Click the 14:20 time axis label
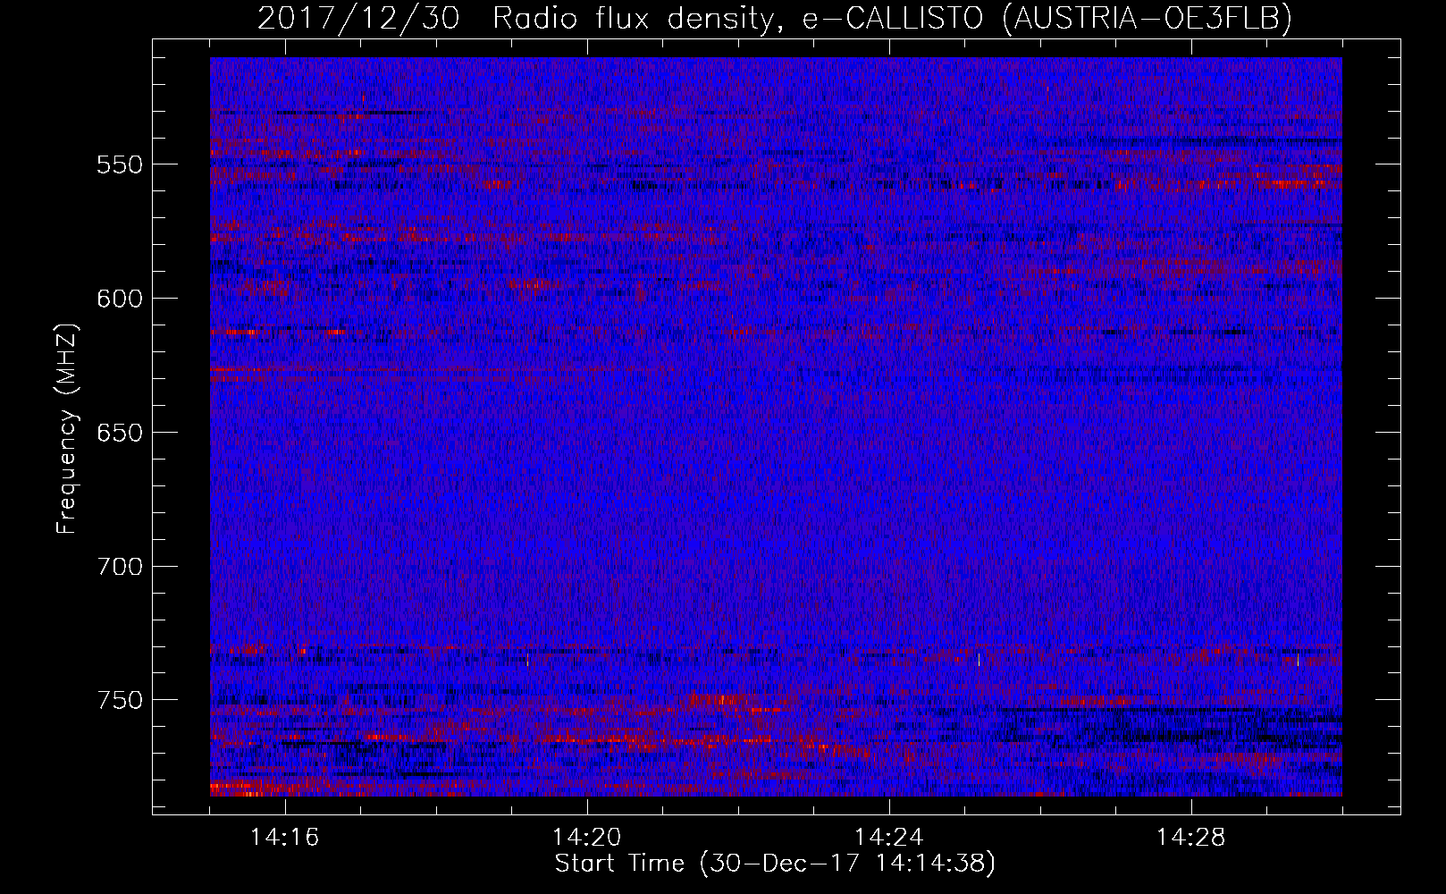The width and height of the screenshot is (1446, 894). [x=587, y=838]
